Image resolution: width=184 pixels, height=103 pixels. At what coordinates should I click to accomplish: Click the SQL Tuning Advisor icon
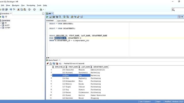(60, 17)
